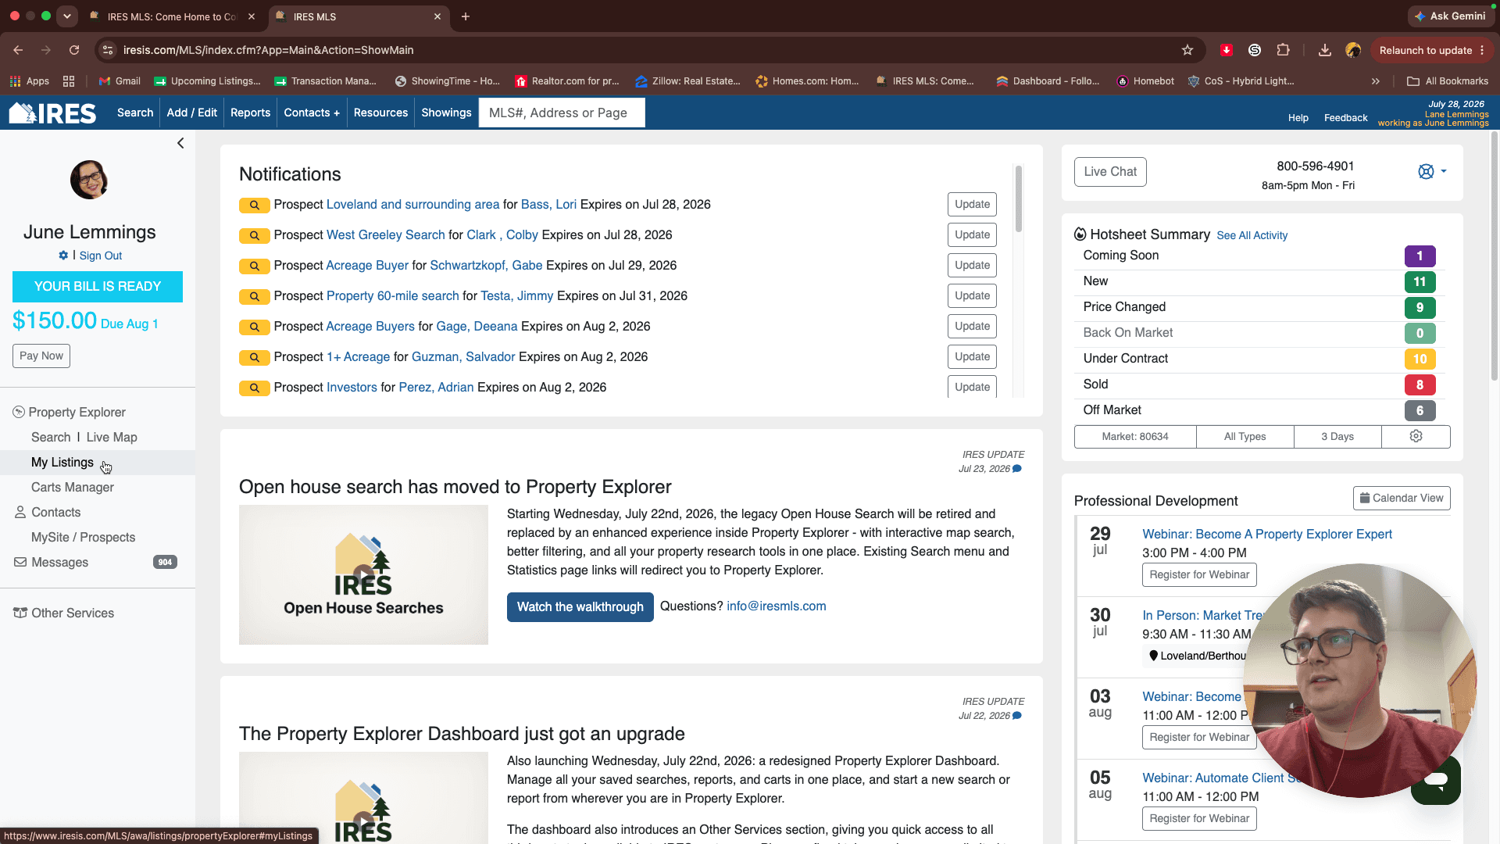The height and width of the screenshot is (844, 1500).
Task: Click search icon for Clark, Colby prospect
Action: pos(254,235)
